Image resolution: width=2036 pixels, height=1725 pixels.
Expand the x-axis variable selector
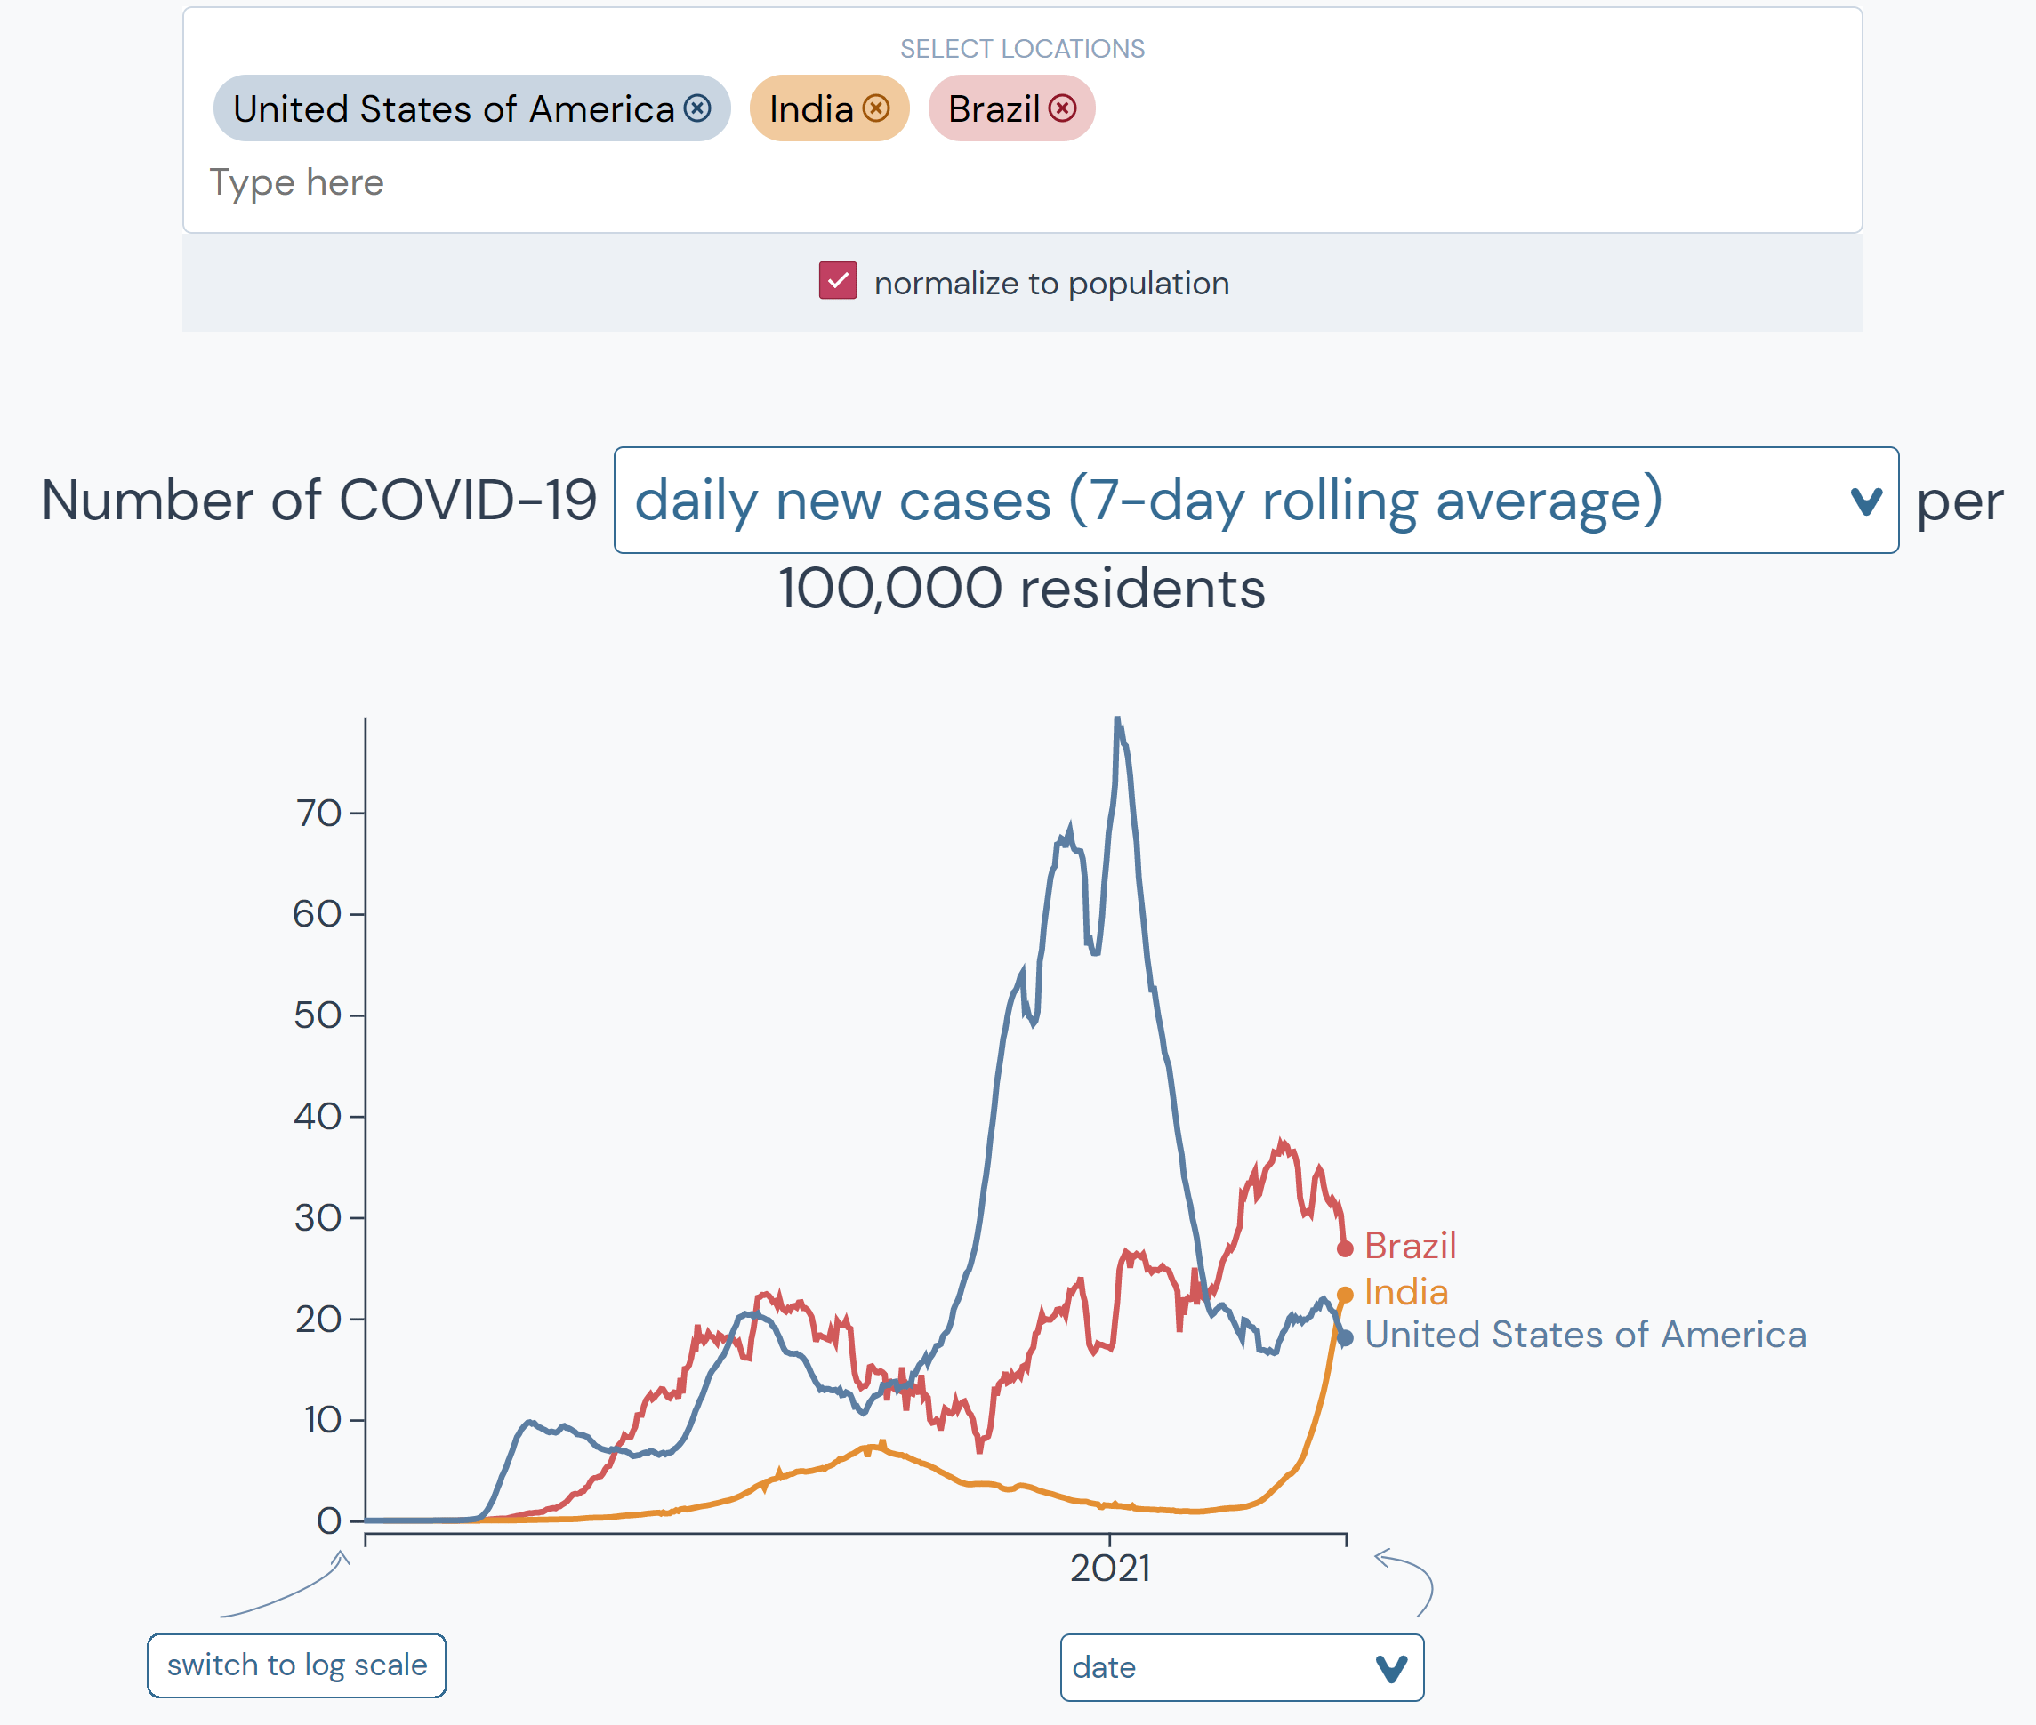tap(1242, 1668)
